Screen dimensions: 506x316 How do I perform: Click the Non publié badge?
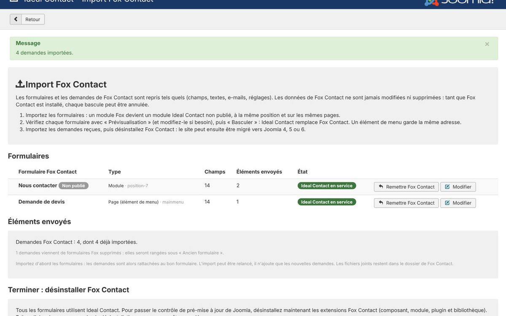click(73, 185)
